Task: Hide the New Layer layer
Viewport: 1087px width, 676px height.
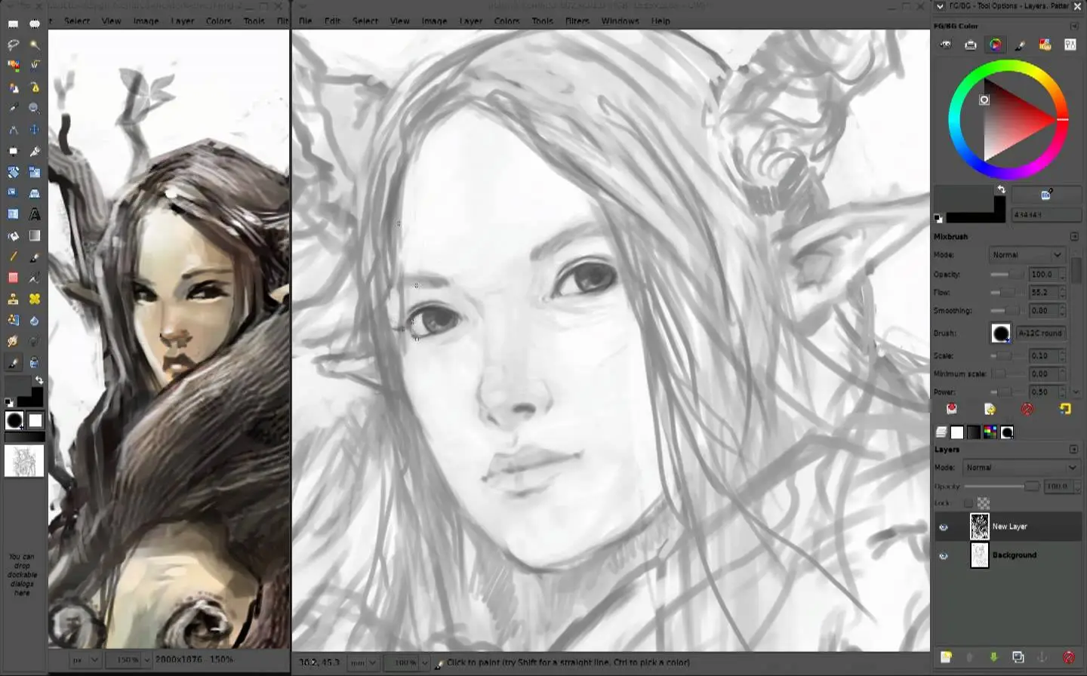Action: click(x=944, y=527)
